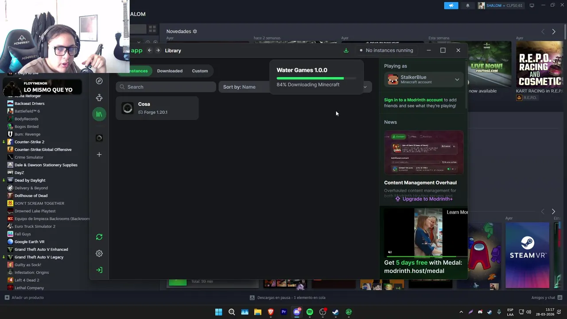Image resolution: width=567 pixels, height=319 pixels.
Task: Click the sign-in arrow icon in sidebar
Action: point(99,270)
